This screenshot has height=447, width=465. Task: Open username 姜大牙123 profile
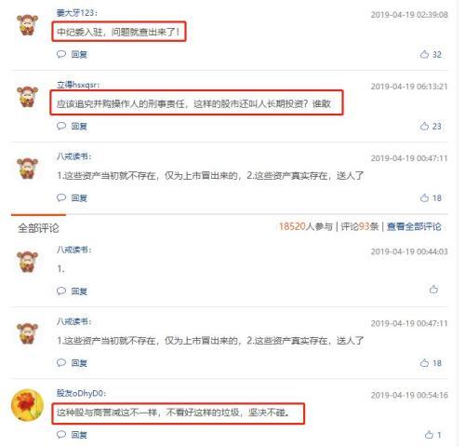(x=77, y=13)
